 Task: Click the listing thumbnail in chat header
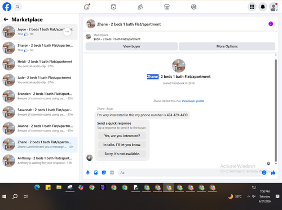click(91, 24)
